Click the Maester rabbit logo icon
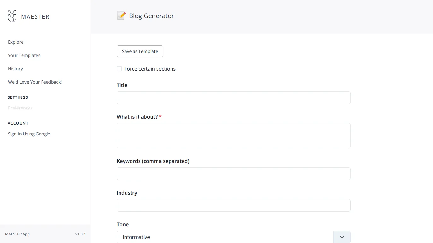The width and height of the screenshot is (433, 243). tap(12, 16)
